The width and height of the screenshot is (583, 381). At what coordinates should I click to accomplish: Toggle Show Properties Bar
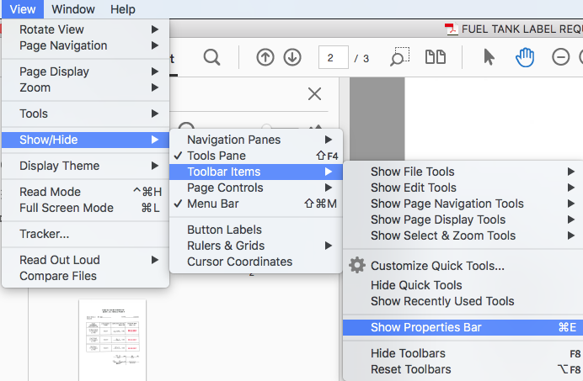[463, 327]
